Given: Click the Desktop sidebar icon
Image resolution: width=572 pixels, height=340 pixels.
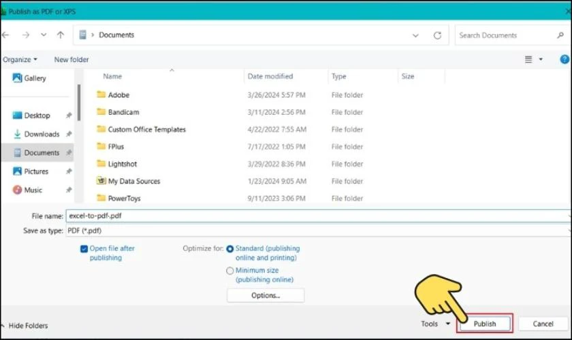Looking at the screenshot, I should [17, 116].
